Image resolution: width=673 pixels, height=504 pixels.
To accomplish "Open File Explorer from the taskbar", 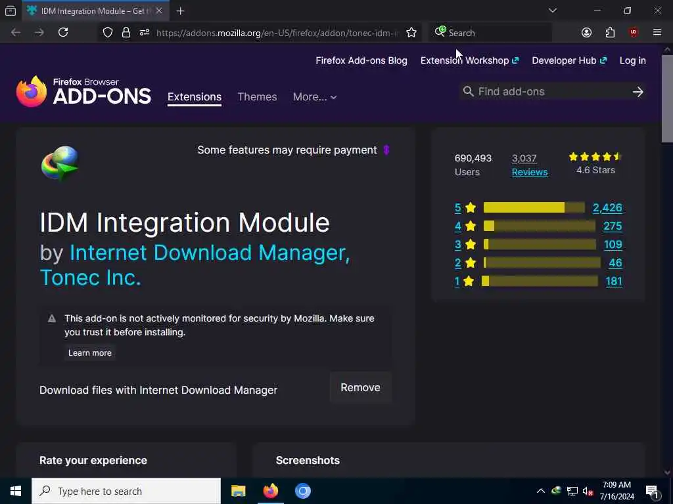I will tap(238, 491).
